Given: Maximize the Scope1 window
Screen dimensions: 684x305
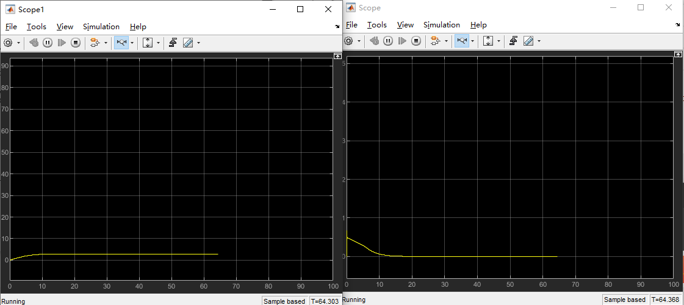Looking at the screenshot, I should click(x=300, y=9).
